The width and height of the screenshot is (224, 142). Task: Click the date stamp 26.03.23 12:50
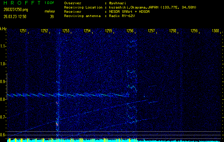[15, 17]
